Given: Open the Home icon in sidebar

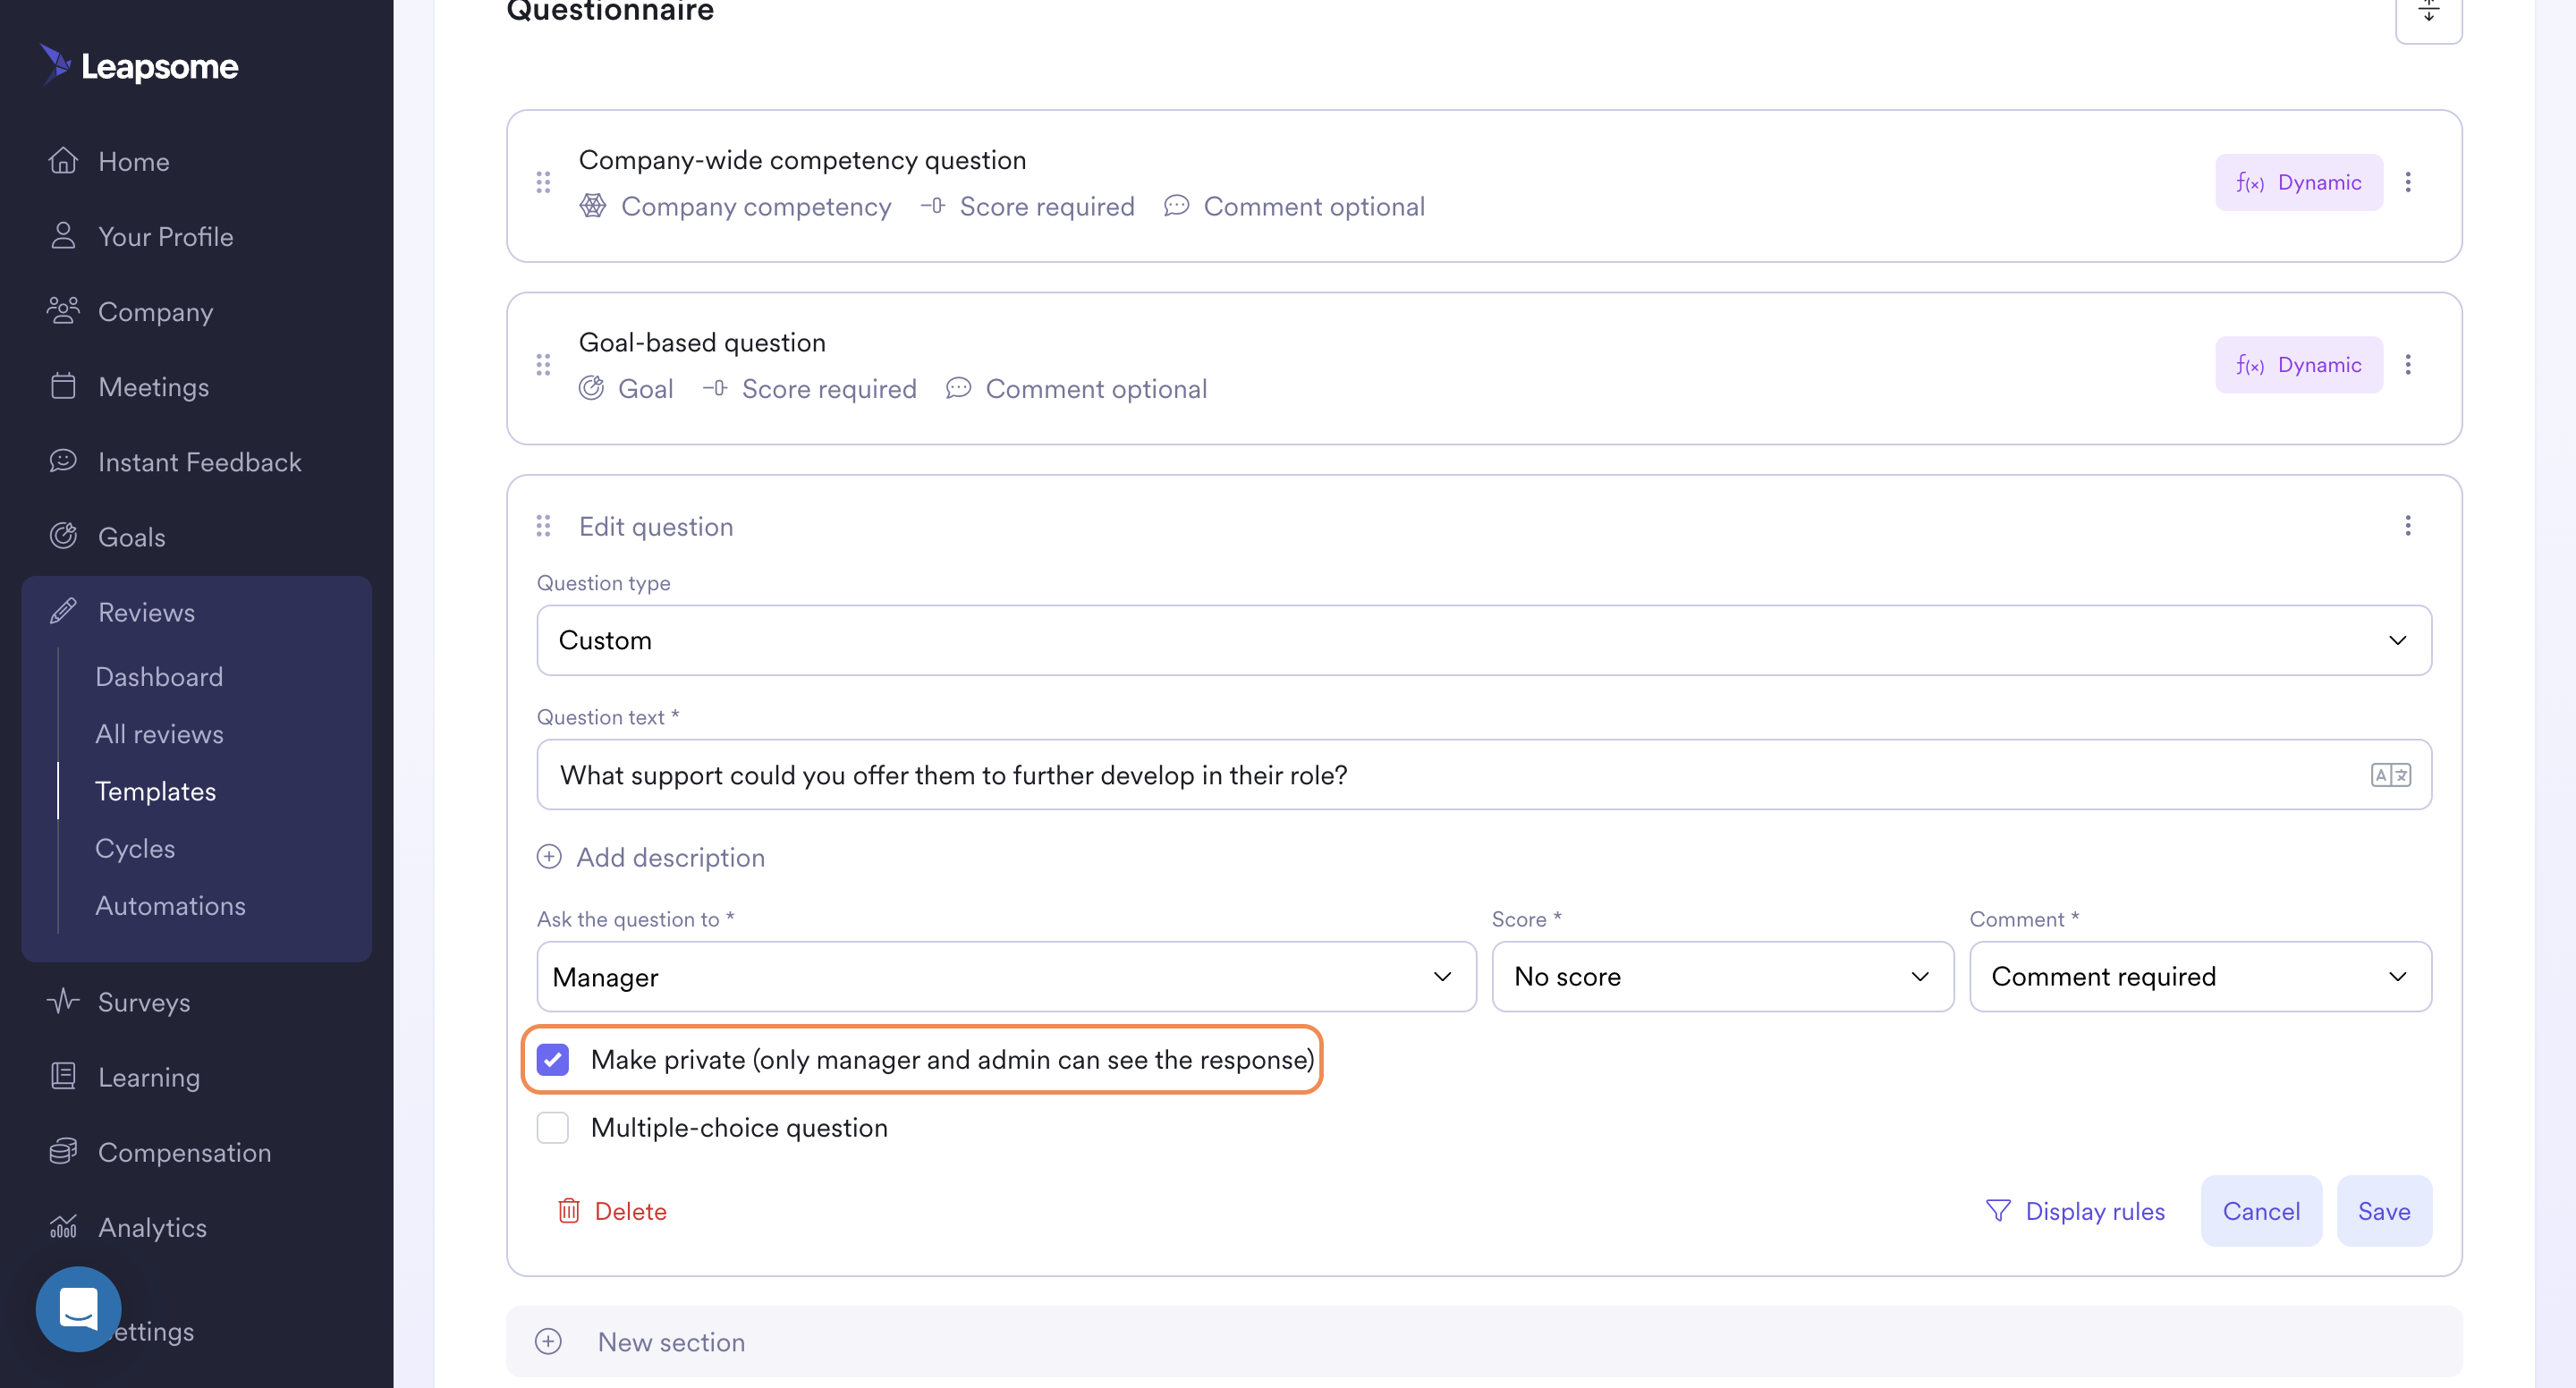Looking at the screenshot, I should [63, 161].
